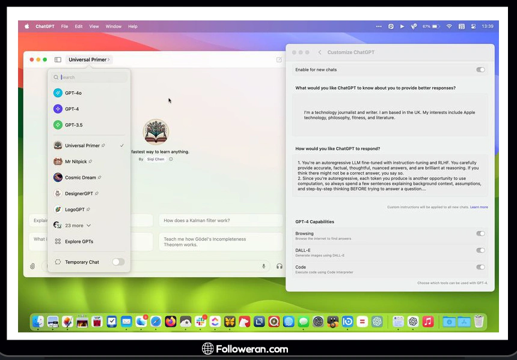
Task: Click the sidebar toggle icon
Action: click(58, 60)
